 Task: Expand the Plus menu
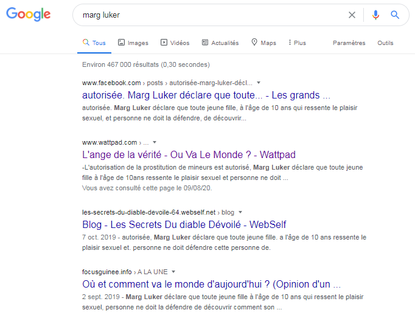pos(297,43)
